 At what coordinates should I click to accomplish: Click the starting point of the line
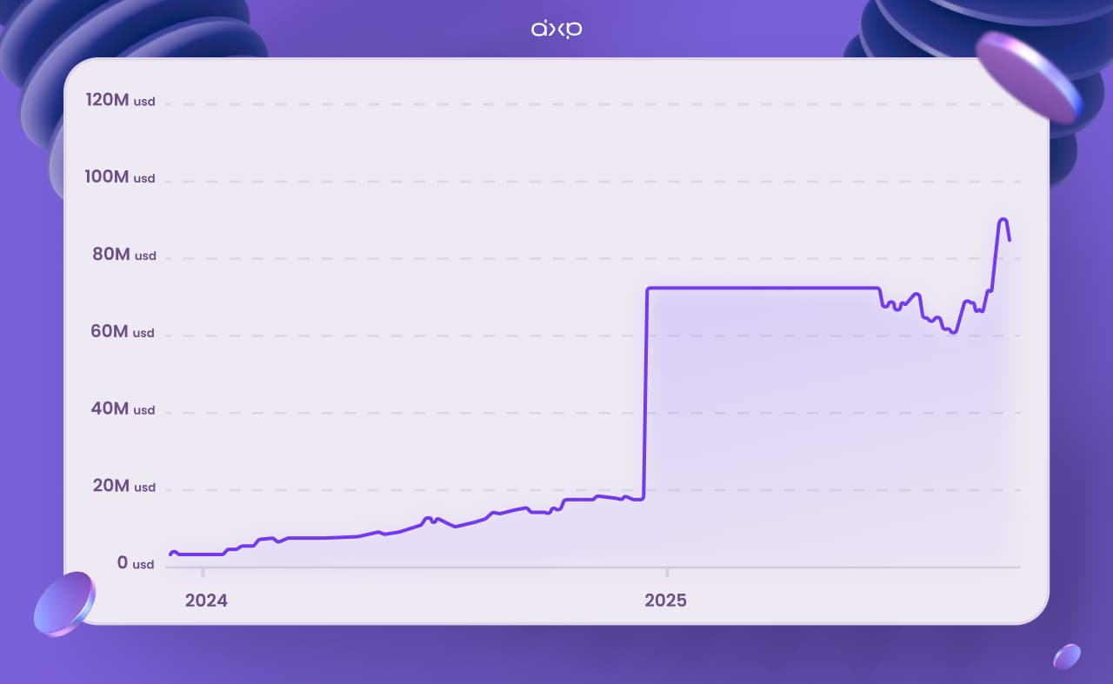pyautogui.click(x=170, y=554)
